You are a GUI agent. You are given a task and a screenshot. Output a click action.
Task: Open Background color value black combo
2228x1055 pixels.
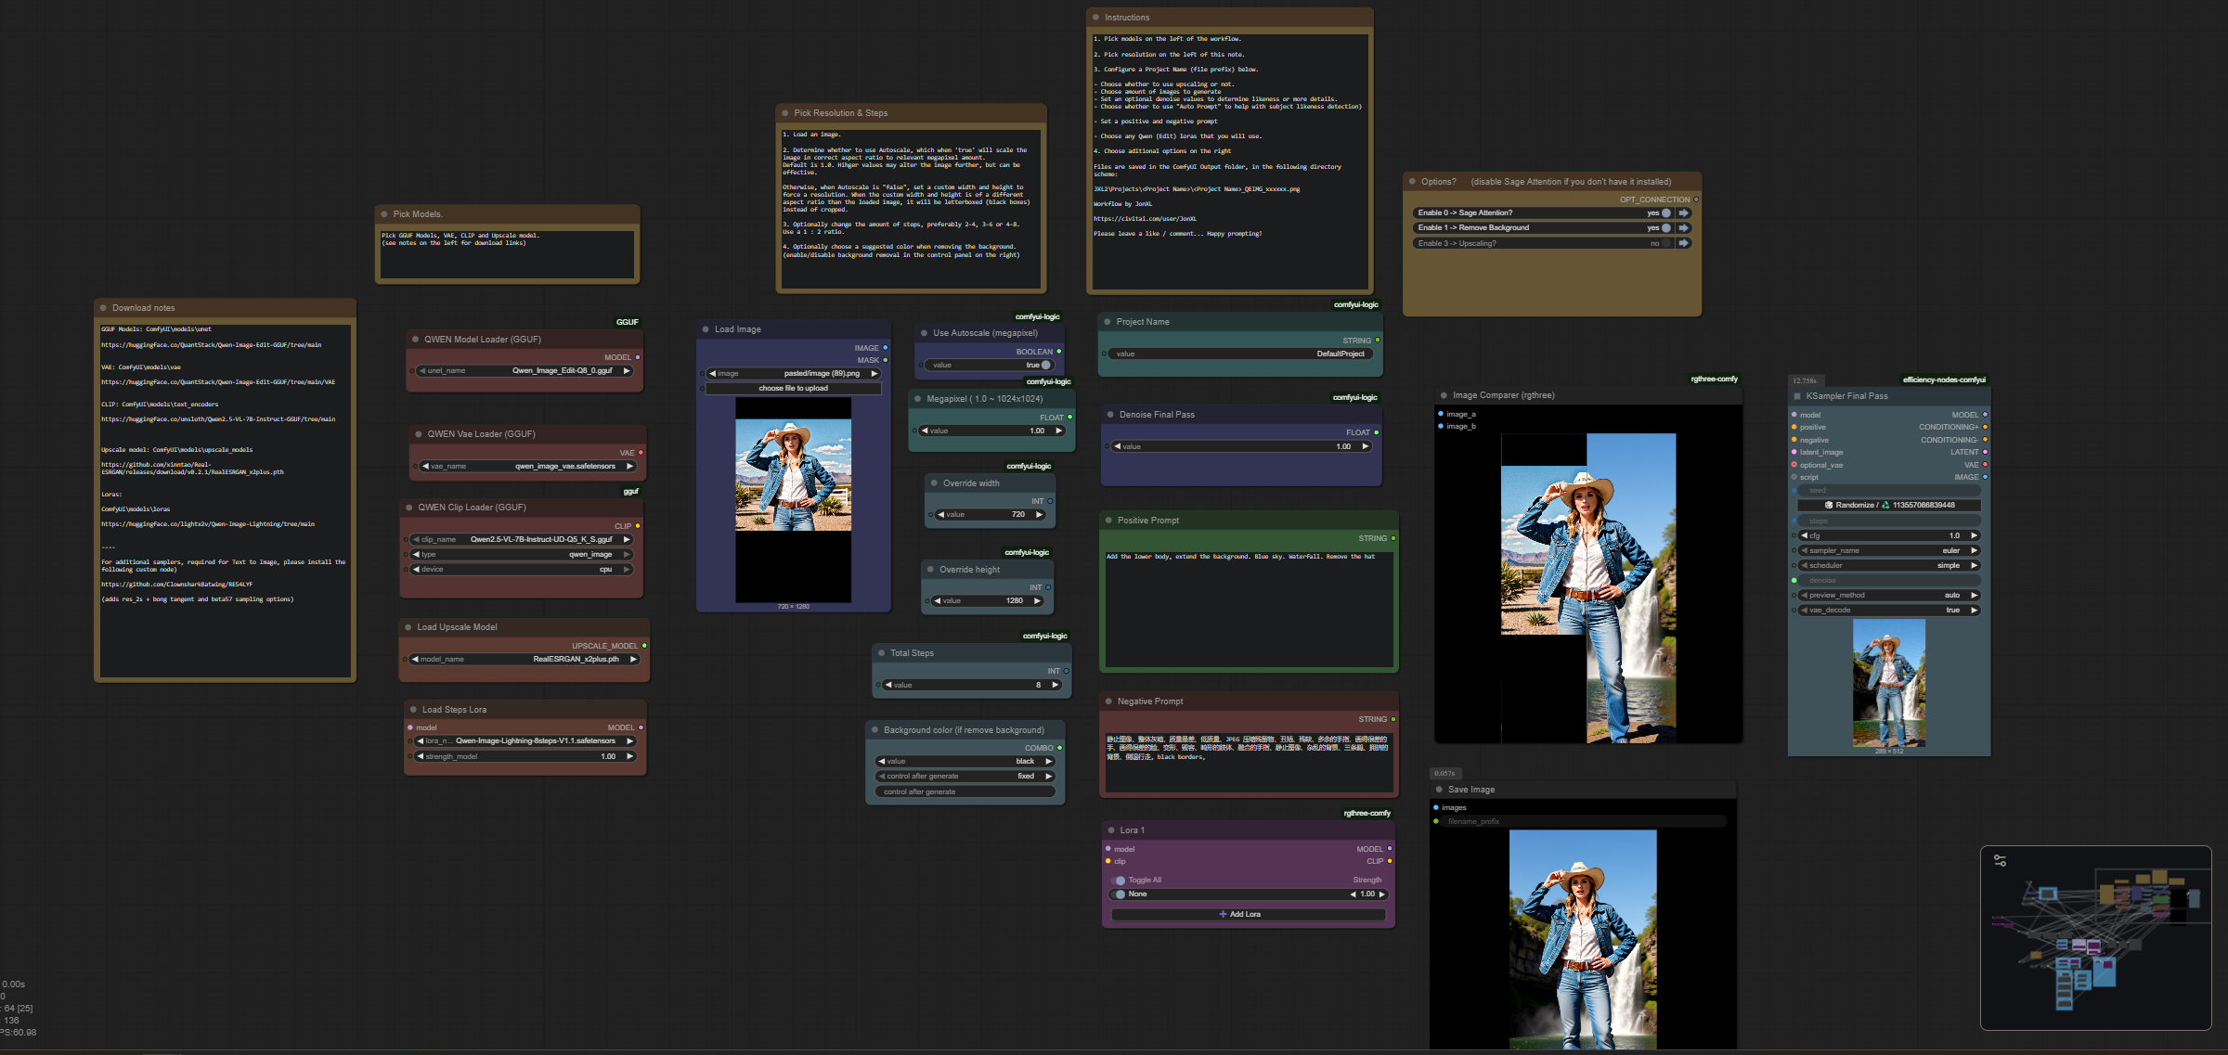(x=965, y=762)
